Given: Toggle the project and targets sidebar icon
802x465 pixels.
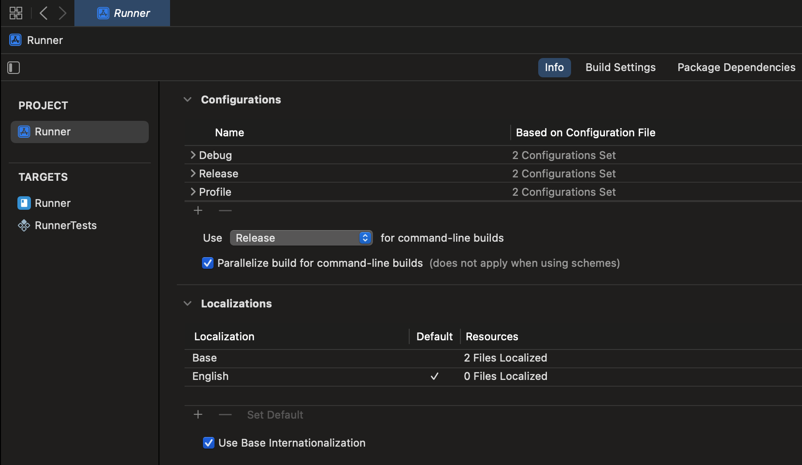Looking at the screenshot, I should (14, 68).
